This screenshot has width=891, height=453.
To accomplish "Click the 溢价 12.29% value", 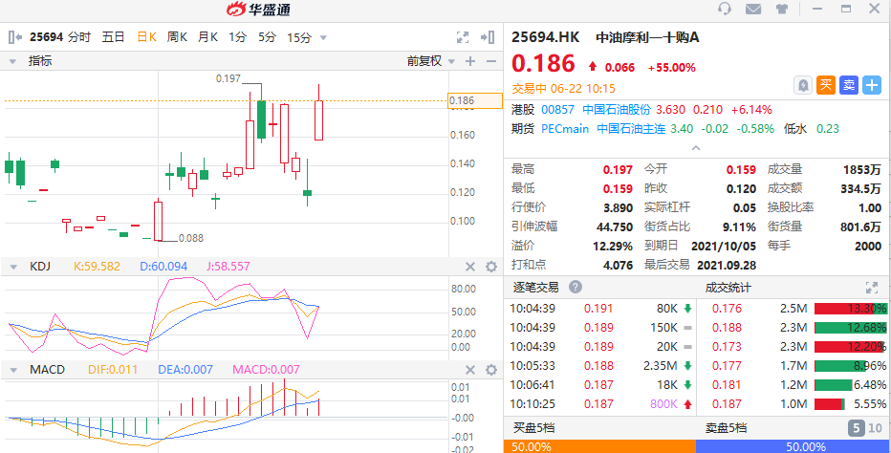I will [x=613, y=247].
